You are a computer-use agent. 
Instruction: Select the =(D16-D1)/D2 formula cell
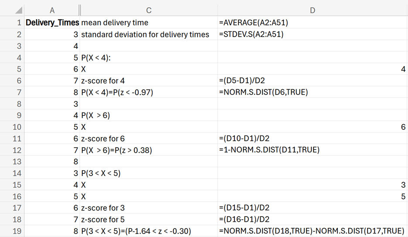pyautogui.click(x=312, y=219)
